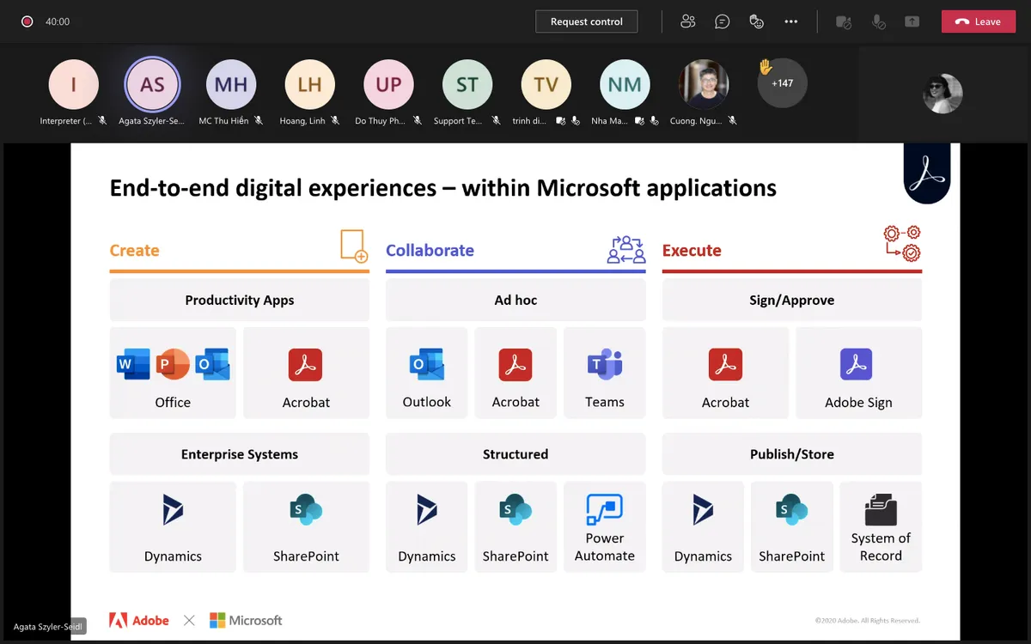
Task: Click your self-view video thumbnail
Action: [x=943, y=94]
